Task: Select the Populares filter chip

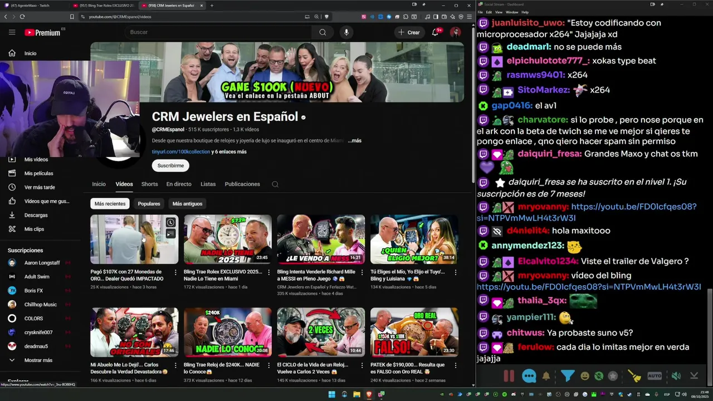Action: coord(149,204)
